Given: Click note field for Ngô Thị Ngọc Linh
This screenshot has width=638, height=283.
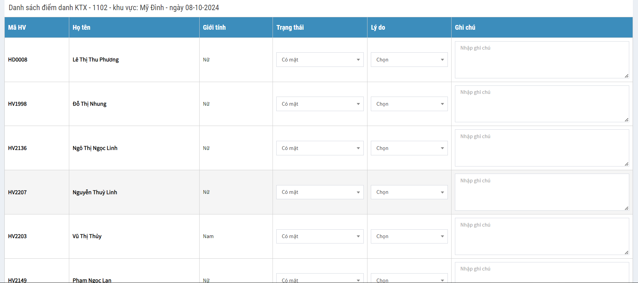Looking at the screenshot, I should click(541, 148).
